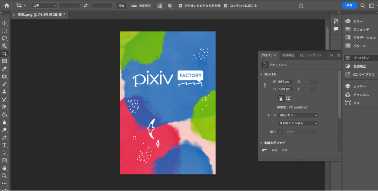The height and width of the screenshot is (191, 378).
Task: Collapse the Properties panel with double arrows
Action: click(x=332, y=55)
